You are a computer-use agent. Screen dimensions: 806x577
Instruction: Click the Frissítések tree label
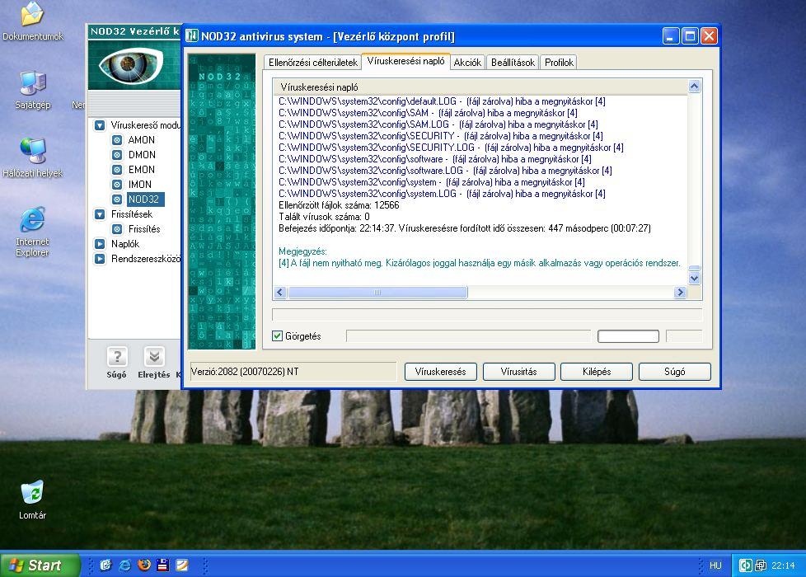[132, 214]
